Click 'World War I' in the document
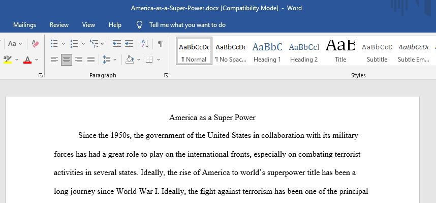 click(x=138, y=192)
